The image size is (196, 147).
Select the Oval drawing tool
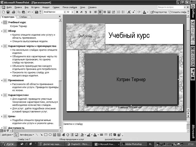click(50, 135)
